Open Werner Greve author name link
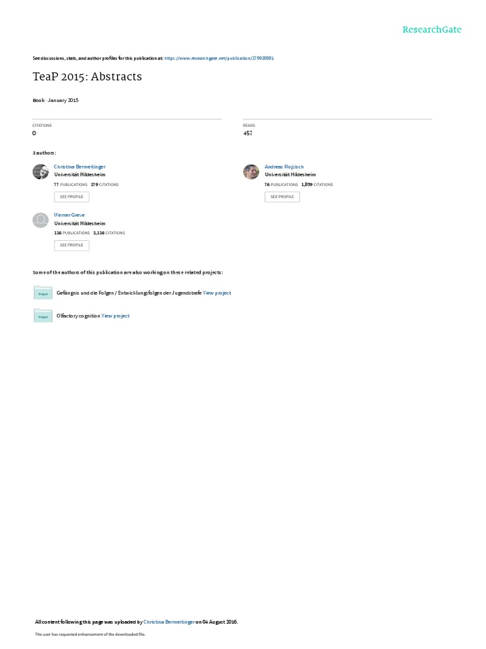486x649 pixels. [69, 215]
